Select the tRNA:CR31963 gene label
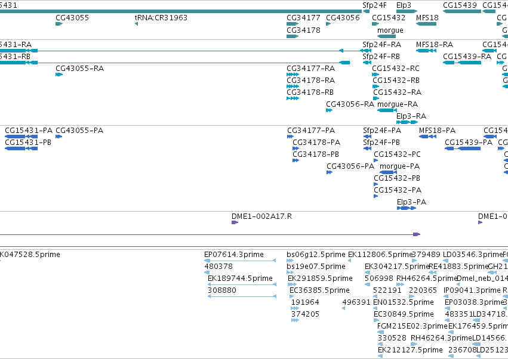The height and width of the screenshot is (359, 508). [x=161, y=17]
